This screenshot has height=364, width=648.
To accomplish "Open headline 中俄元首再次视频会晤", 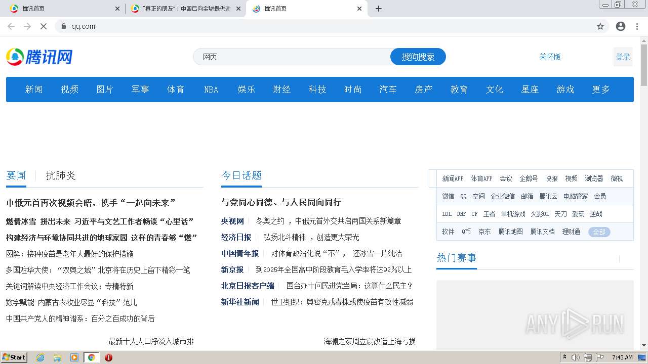I will (91, 203).
